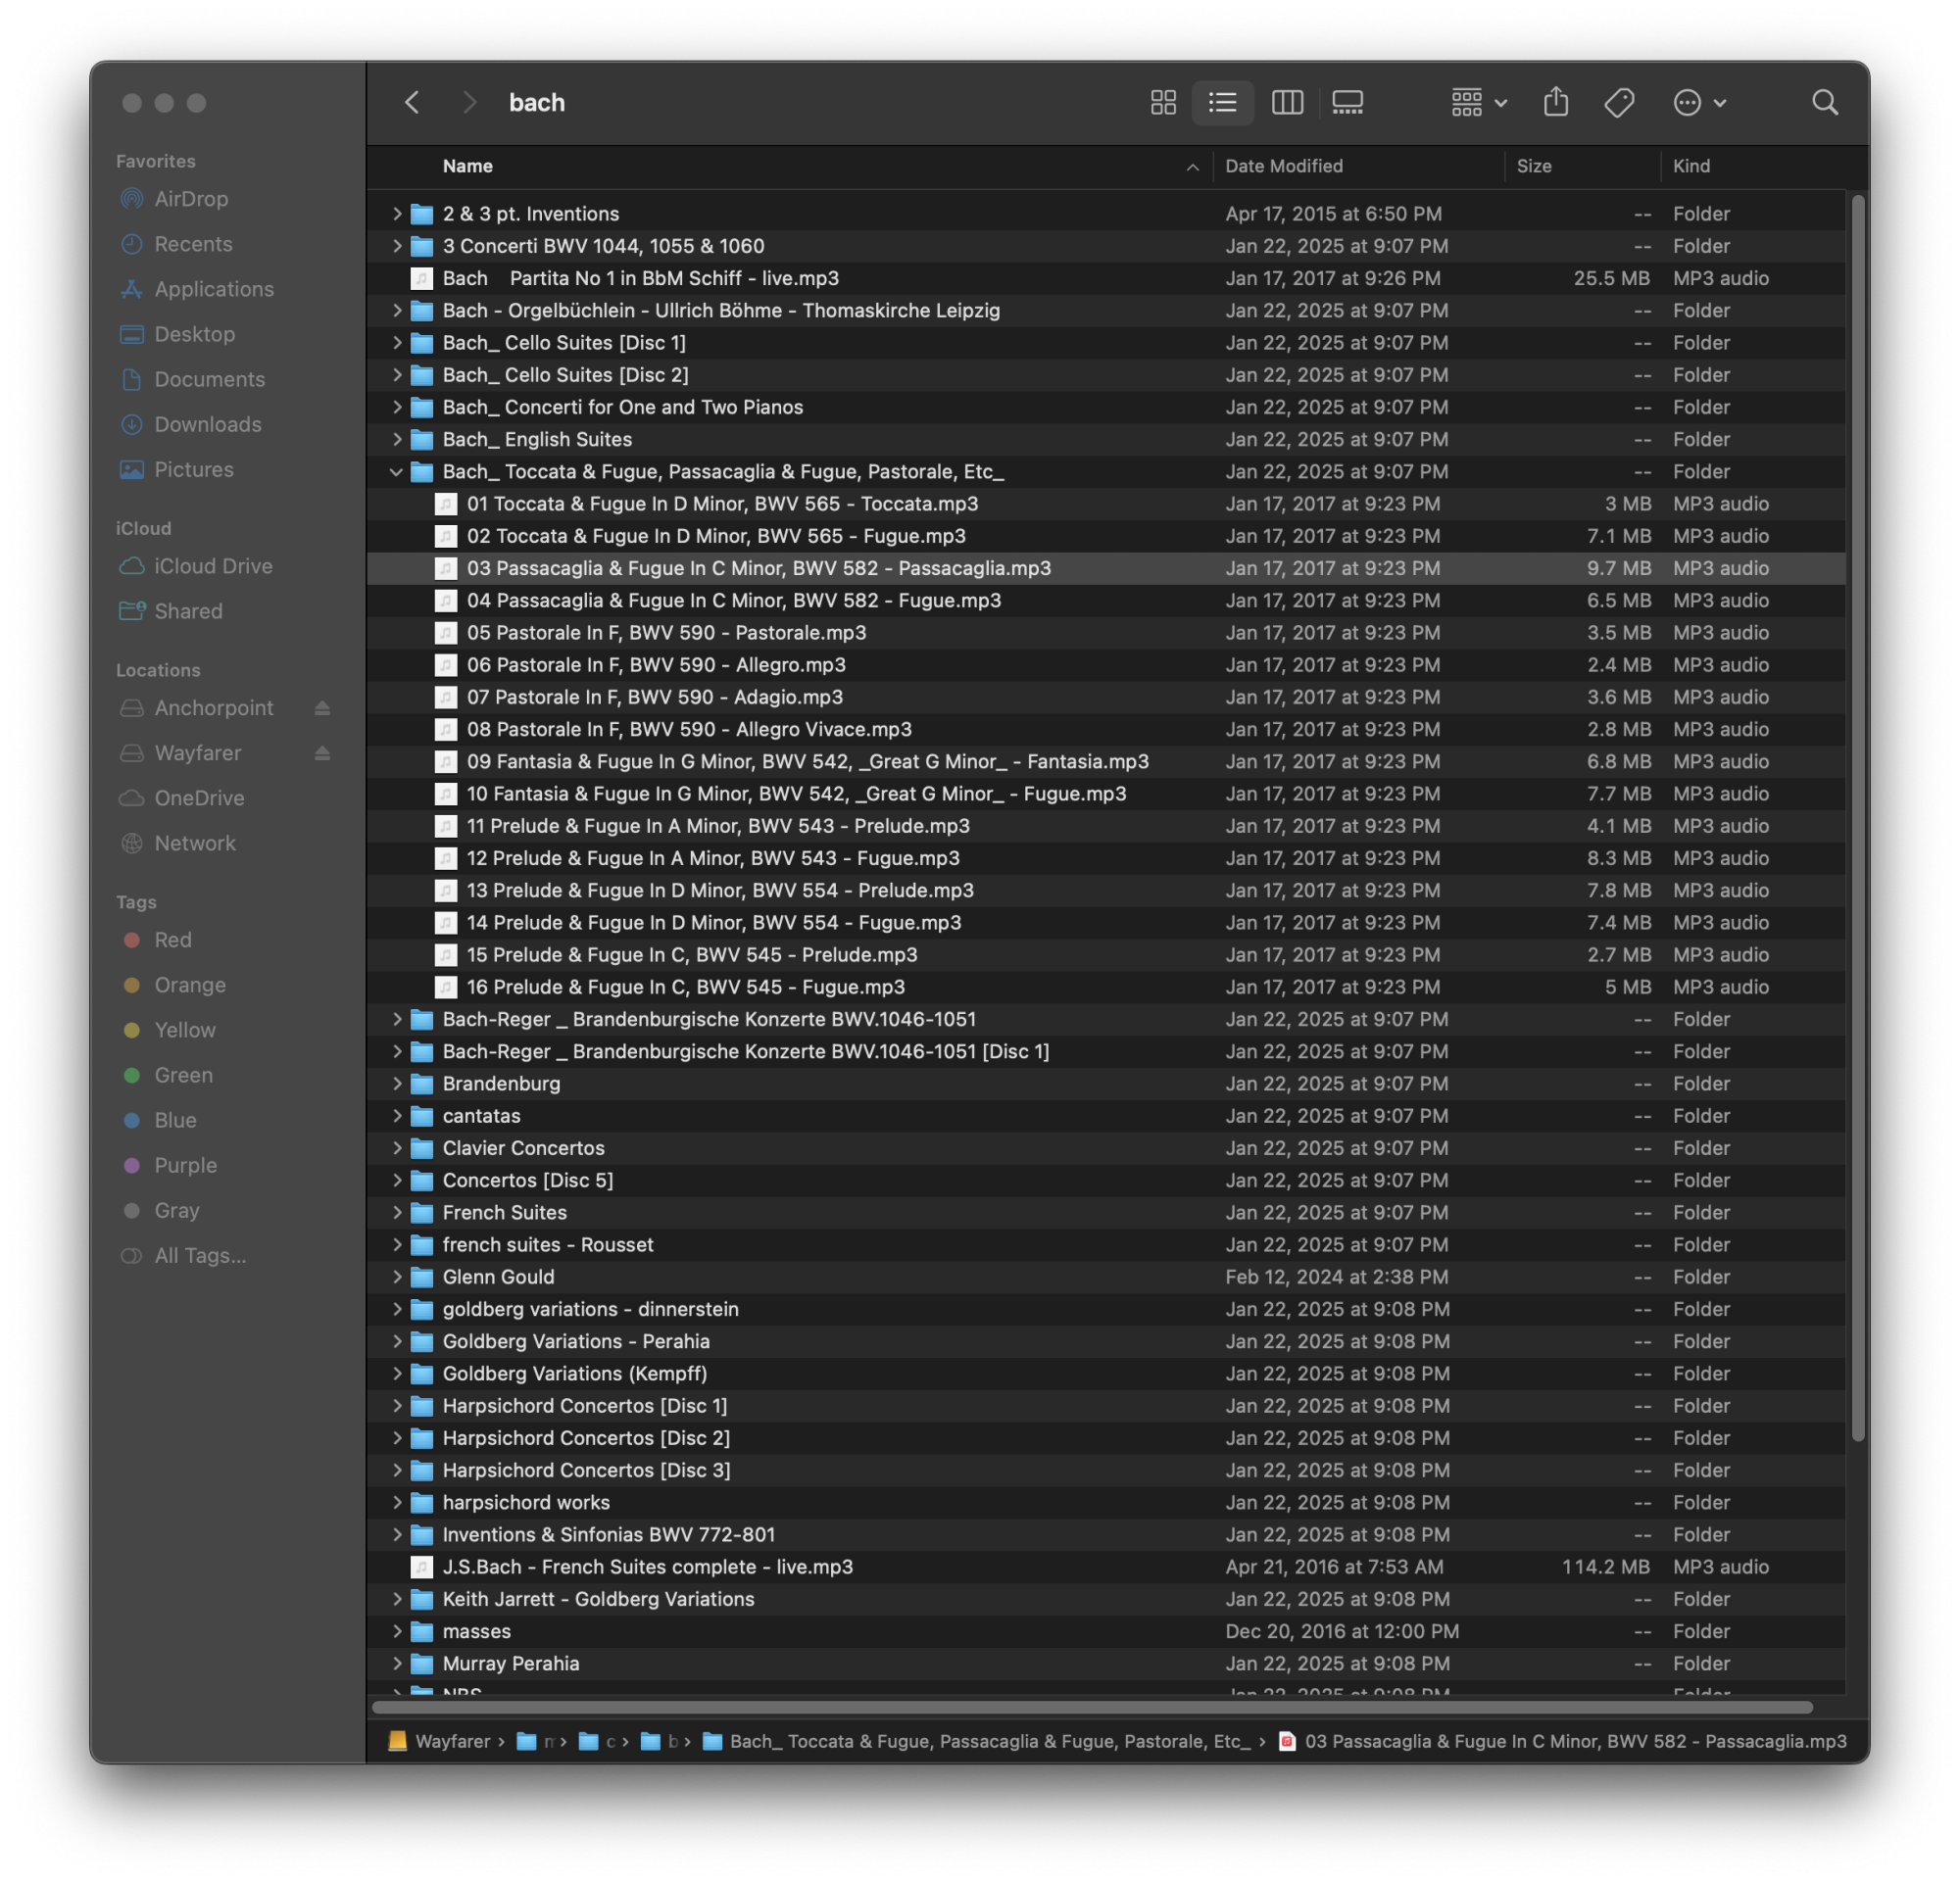
Task: Eject the Anchorpoint volume
Action: click(x=322, y=707)
